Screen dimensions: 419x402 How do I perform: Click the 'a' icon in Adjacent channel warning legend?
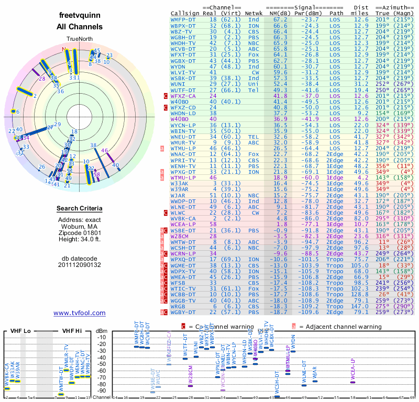coord(294,327)
